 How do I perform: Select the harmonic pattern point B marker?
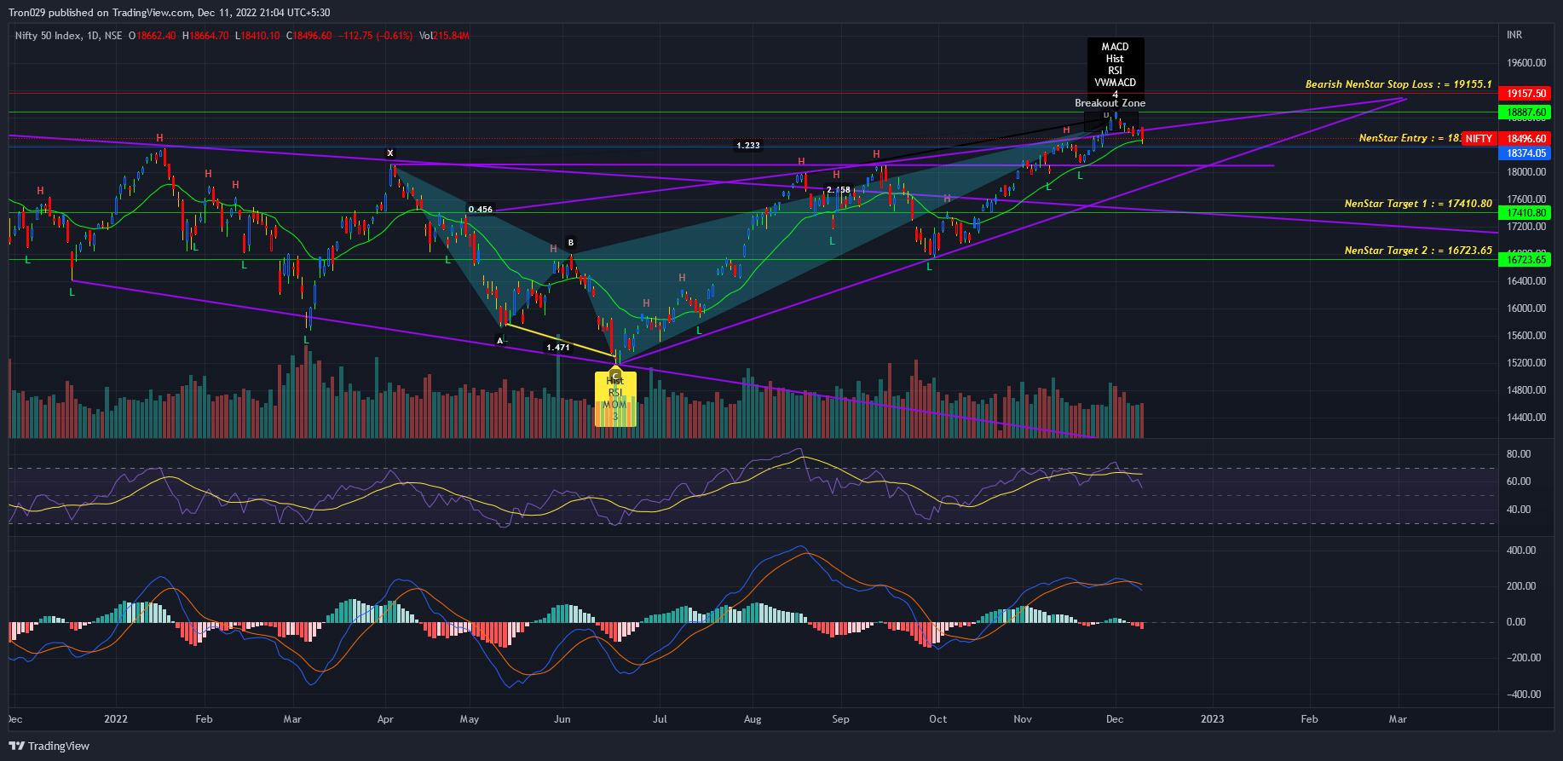(x=571, y=243)
